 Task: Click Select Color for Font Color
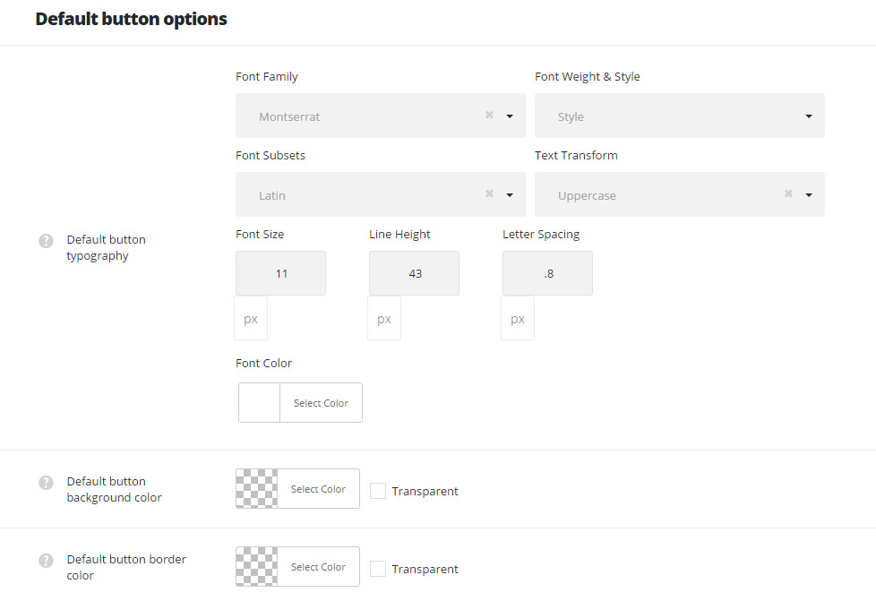pos(321,403)
